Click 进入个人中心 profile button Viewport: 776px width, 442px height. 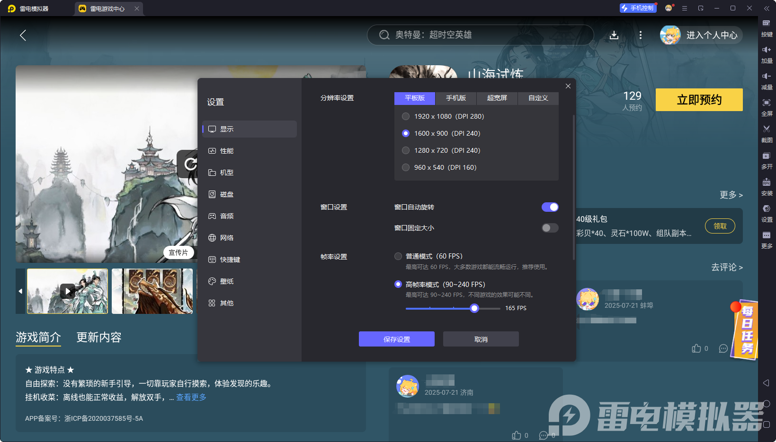tap(701, 35)
